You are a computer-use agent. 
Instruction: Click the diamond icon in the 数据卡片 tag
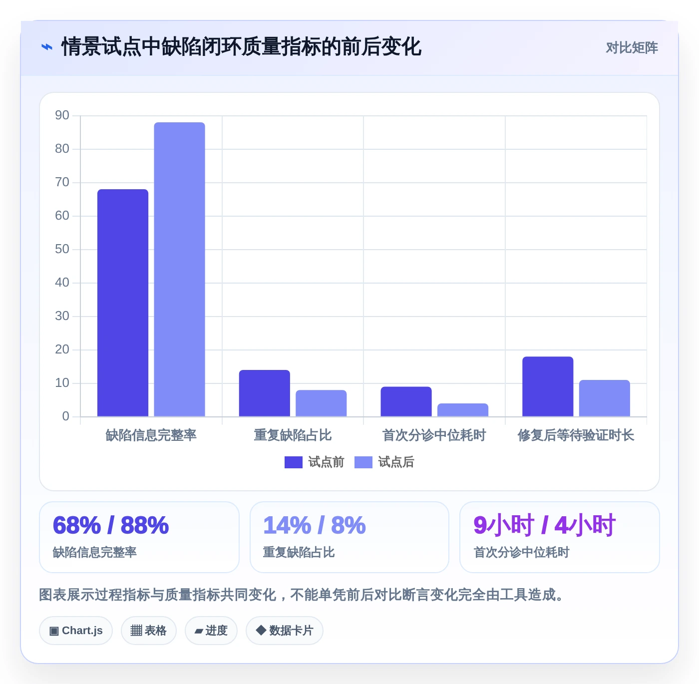tap(261, 630)
